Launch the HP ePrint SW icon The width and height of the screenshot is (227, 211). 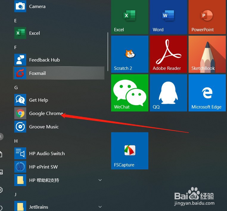20,167
